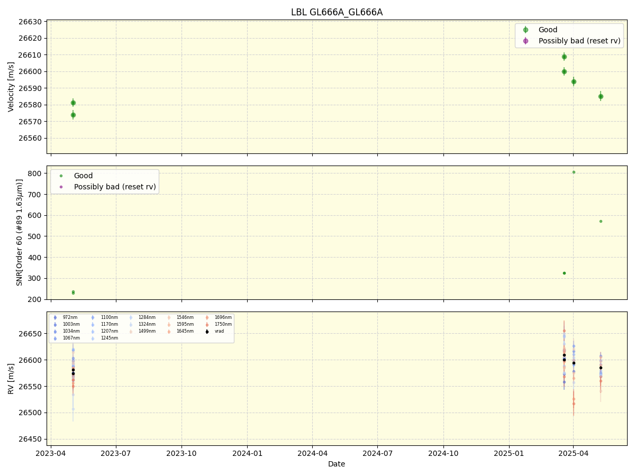Click the 1034nm legend marker
Image resolution: width=635 pixels, height=476 pixels.
[55, 332]
